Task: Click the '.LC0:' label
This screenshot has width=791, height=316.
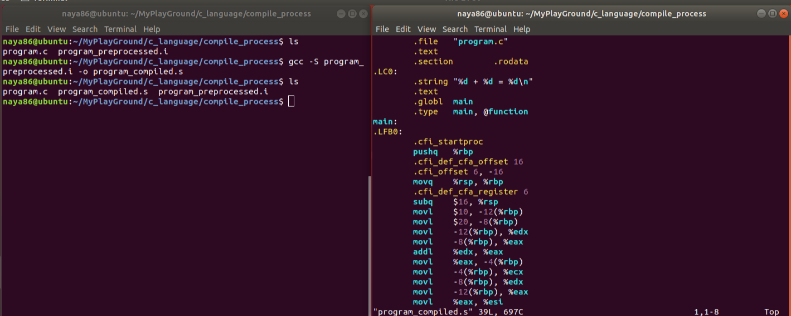Action: pos(385,71)
